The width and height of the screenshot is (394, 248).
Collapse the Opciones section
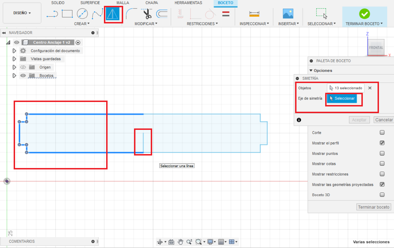tap(311, 70)
